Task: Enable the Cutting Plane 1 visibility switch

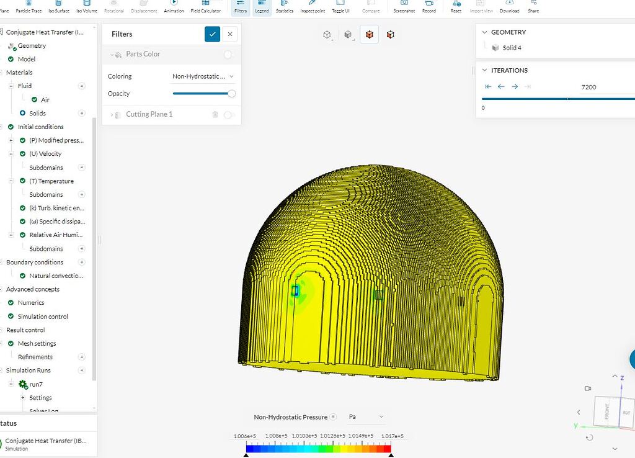Action: (x=229, y=114)
